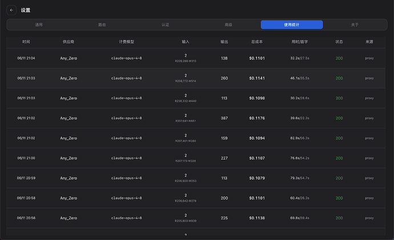
Task: Click the output value 227
Action: click(224, 158)
